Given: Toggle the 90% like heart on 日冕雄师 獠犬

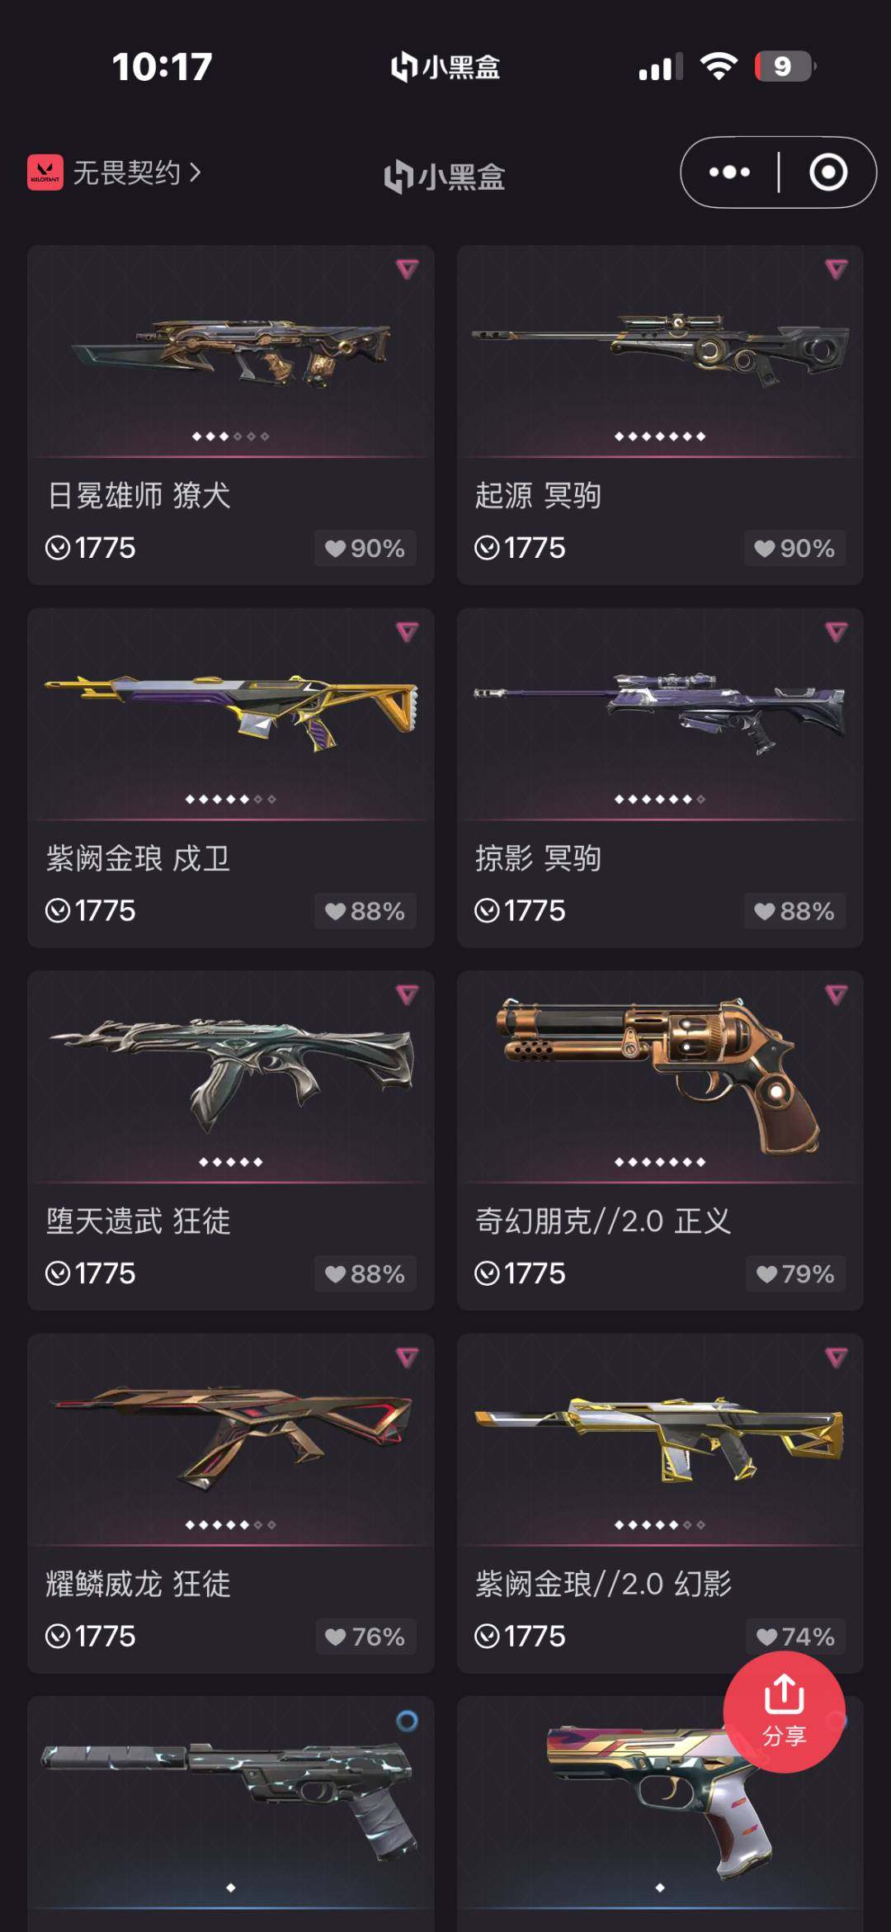Looking at the screenshot, I should 335,549.
